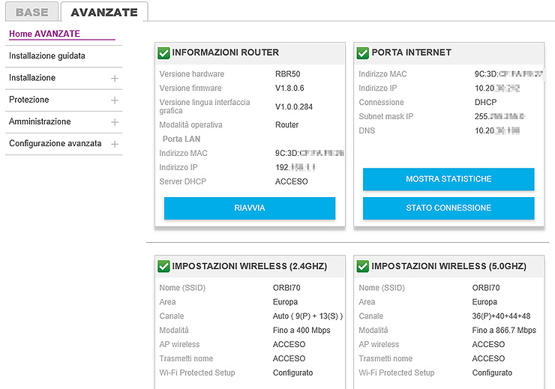Viewport: 555px width, 389px height.
Task: Expand Configurazione avanzata using plus icon
Action: pos(115,144)
